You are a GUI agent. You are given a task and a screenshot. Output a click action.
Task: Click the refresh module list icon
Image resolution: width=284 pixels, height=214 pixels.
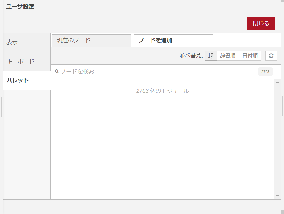click(271, 55)
